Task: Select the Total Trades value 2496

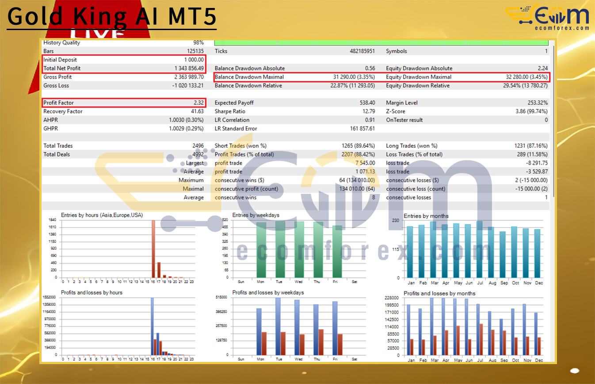Action: (198, 146)
